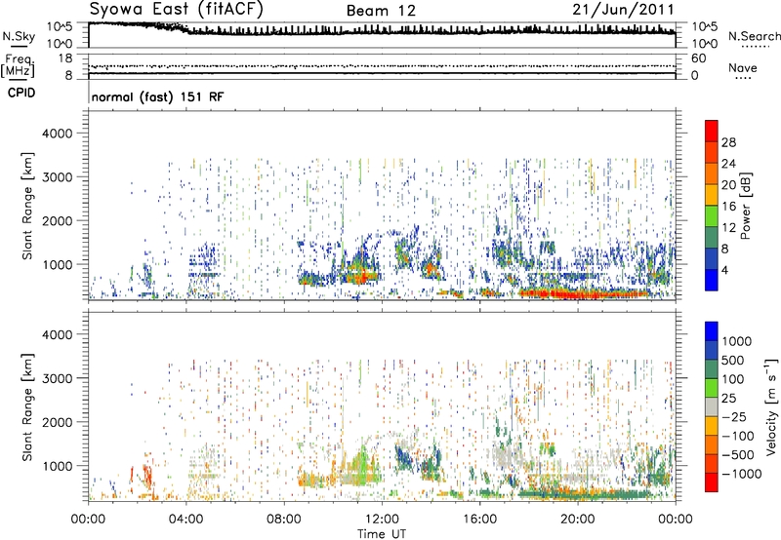781x540 pixels.
Task: Select the 'Time UT' axis title
Action: click(382, 534)
